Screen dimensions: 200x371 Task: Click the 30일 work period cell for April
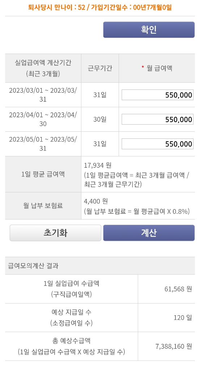tap(100, 119)
